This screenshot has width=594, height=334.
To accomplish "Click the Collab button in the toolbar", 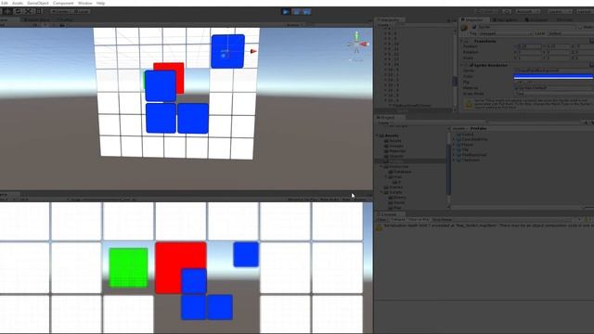I will coord(486,12).
